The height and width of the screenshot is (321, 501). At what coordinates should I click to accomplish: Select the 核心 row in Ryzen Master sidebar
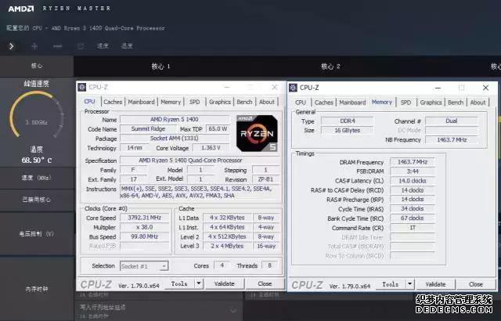(37, 66)
